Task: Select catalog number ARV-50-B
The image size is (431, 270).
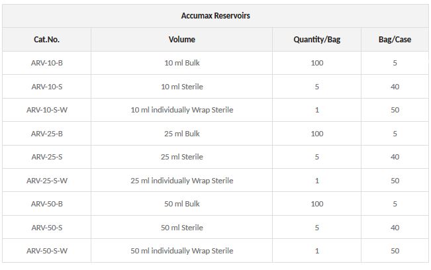Action: pyautogui.click(x=47, y=204)
